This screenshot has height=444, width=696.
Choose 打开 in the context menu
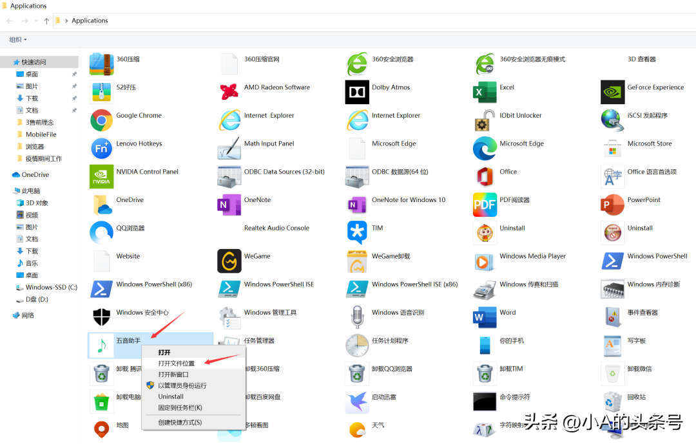click(165, 353)
